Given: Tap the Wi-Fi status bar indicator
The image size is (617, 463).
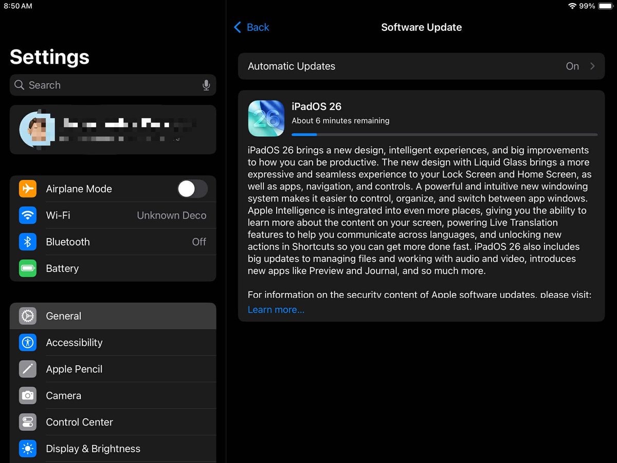Looking at the screenshot, I should tap(572, 6).
